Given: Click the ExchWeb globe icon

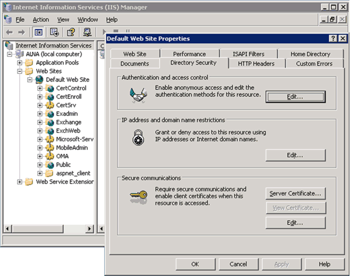Looking at the screenshot, I should [x=50, y=131].
